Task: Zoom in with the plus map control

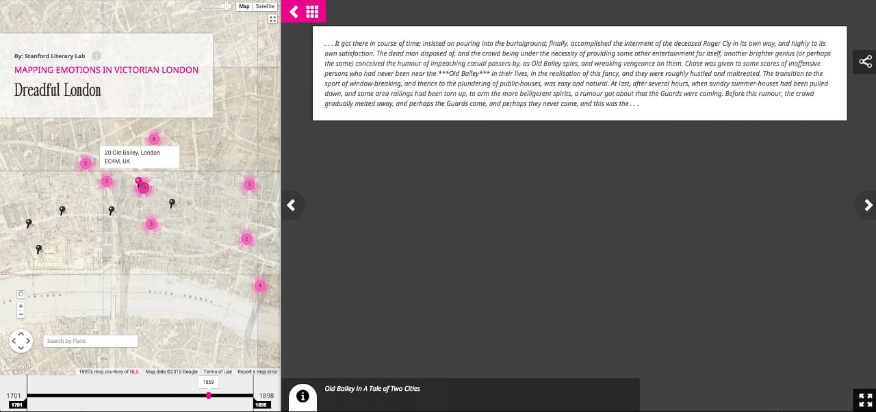Action: [x=21, y=306]
